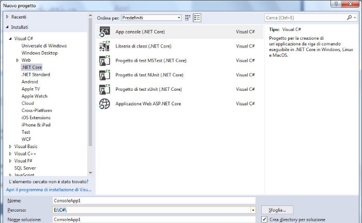
Task: Click the Nome input field
Action: click(154, 201)
